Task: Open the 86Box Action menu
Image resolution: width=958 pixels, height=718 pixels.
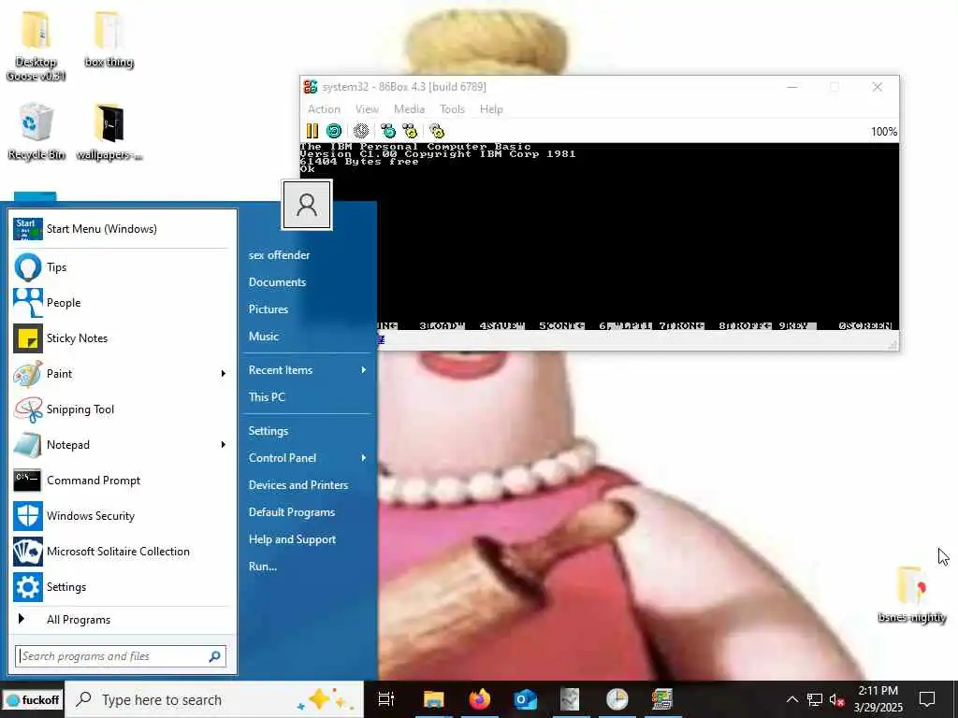Action: [324, 109]
